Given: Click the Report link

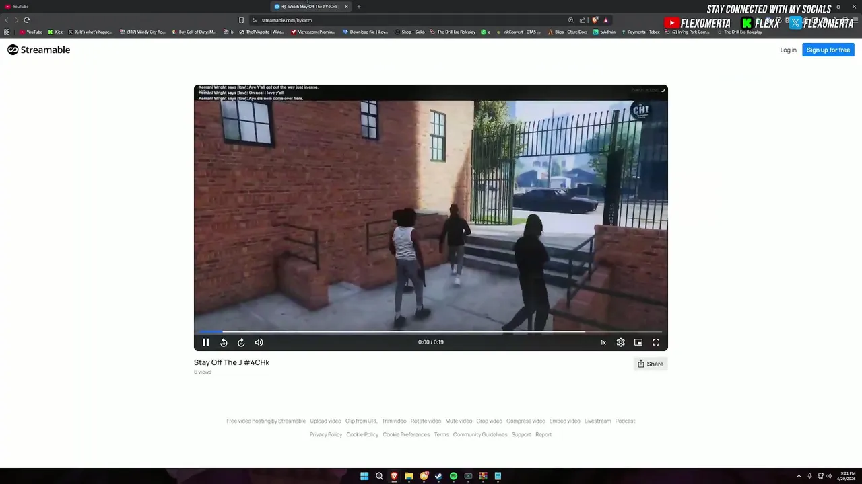Looking at the screenshot, I should point(543,434).
